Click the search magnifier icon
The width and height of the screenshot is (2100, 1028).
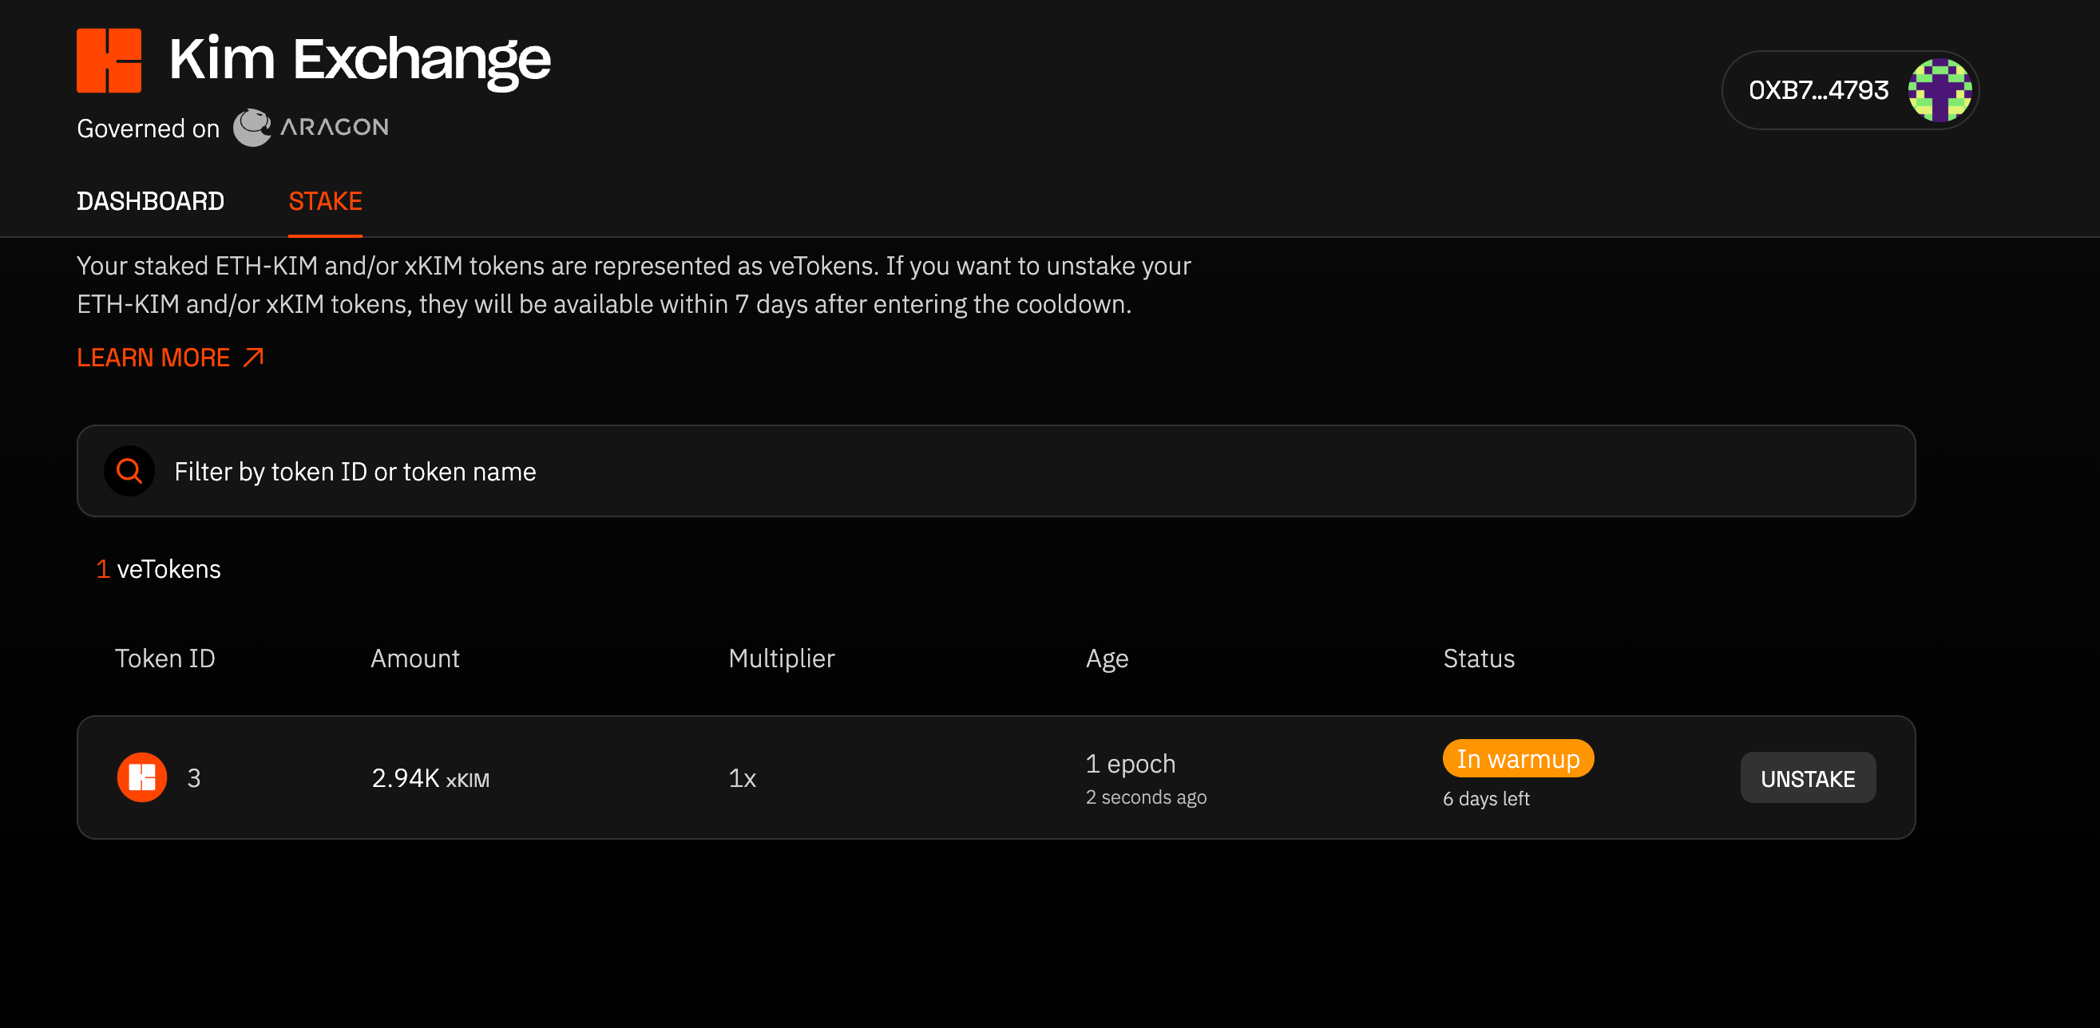(x=129, y=471)
